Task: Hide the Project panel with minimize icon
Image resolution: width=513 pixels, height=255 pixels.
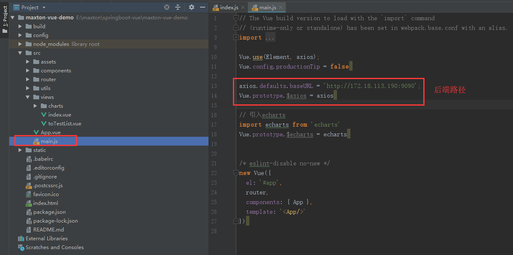Action: pyautogui.click(x=203, y=7)
